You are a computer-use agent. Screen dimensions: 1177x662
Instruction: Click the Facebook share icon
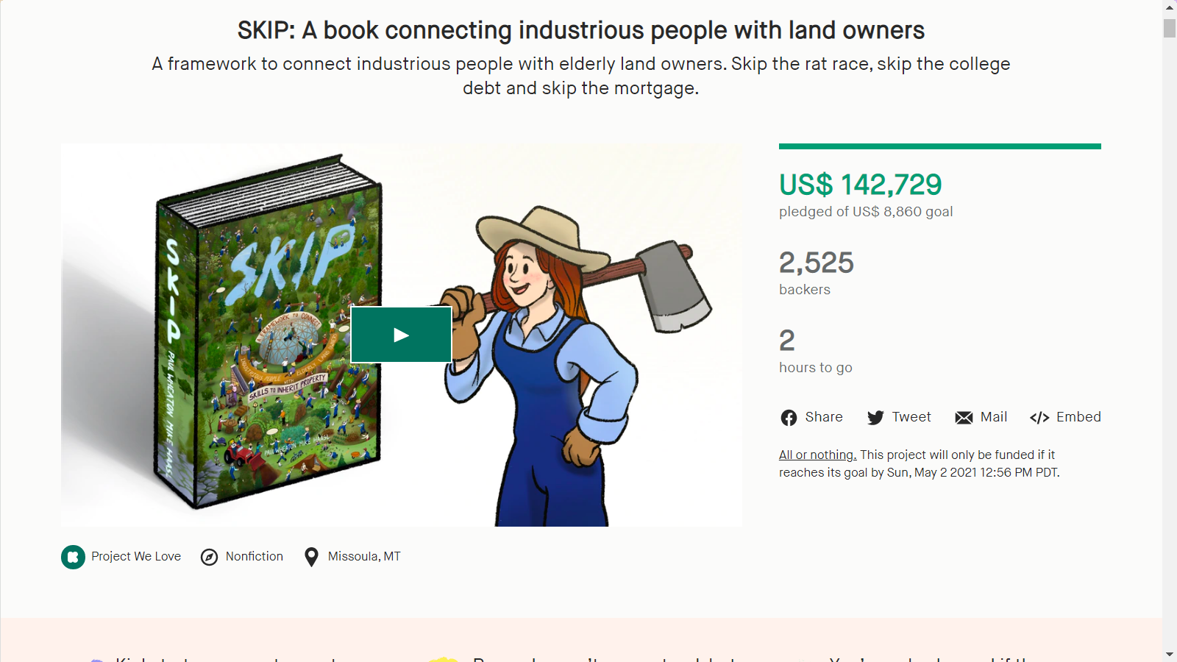click(789, 418)
